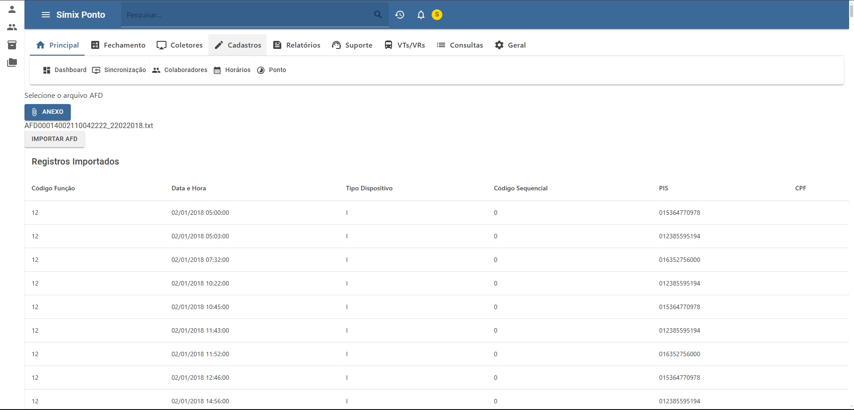Click cell 02/01/2018 12:46:00
The image size is (854, 410).
pyautogui.click(x=200, y=378)
